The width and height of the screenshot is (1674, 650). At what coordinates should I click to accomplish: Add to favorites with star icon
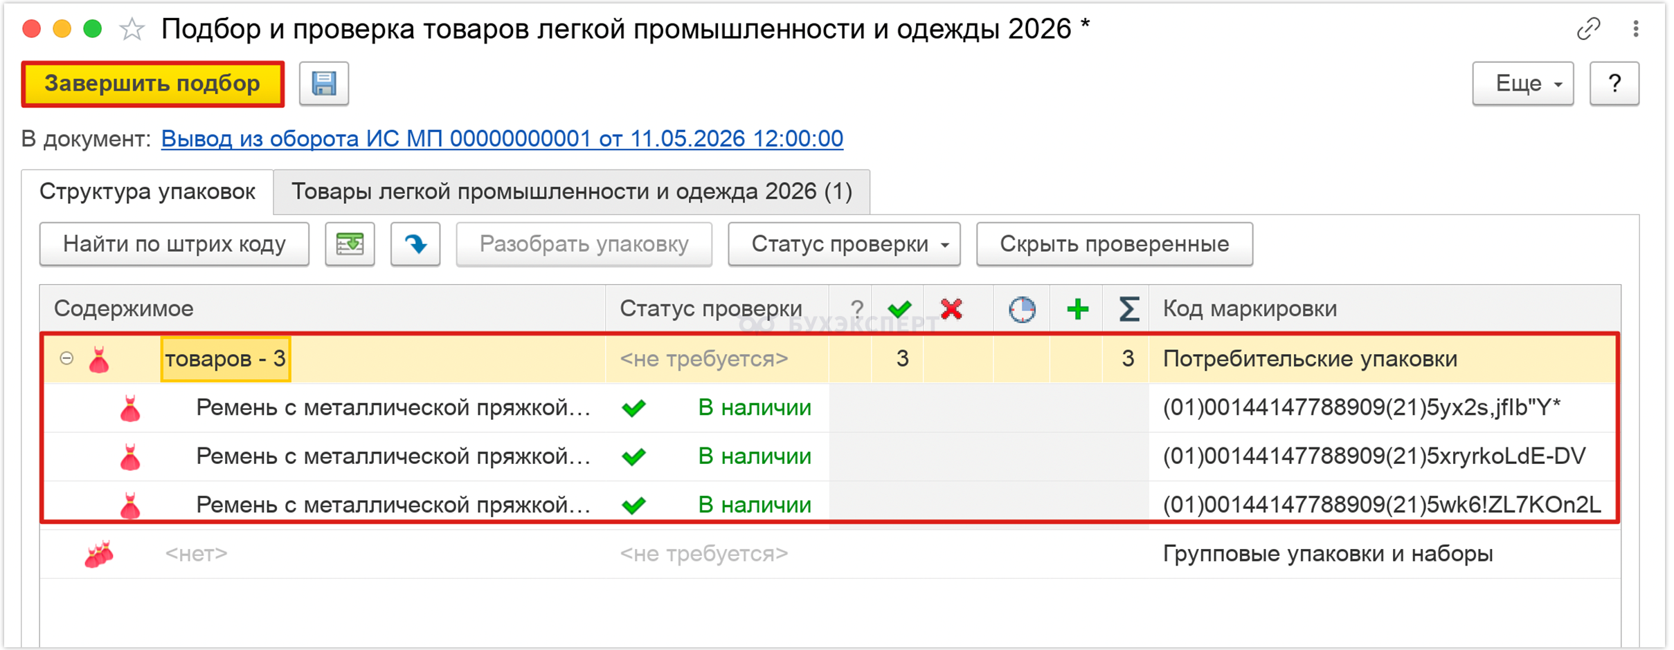(132, 29)
